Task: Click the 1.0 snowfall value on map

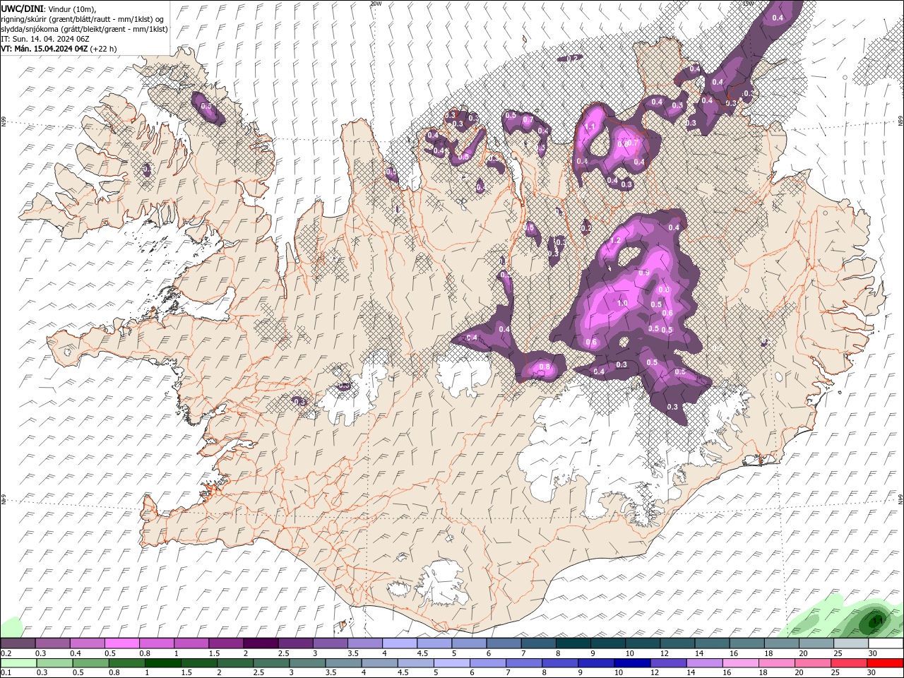Action: [622, 303]
